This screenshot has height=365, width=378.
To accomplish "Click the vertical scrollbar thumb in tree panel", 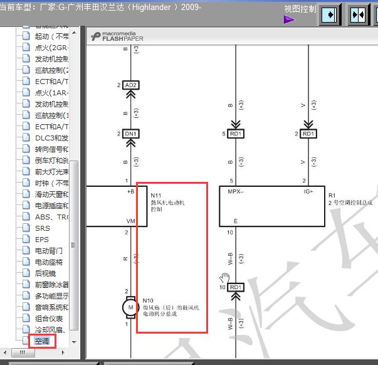I will click(74, 245).
